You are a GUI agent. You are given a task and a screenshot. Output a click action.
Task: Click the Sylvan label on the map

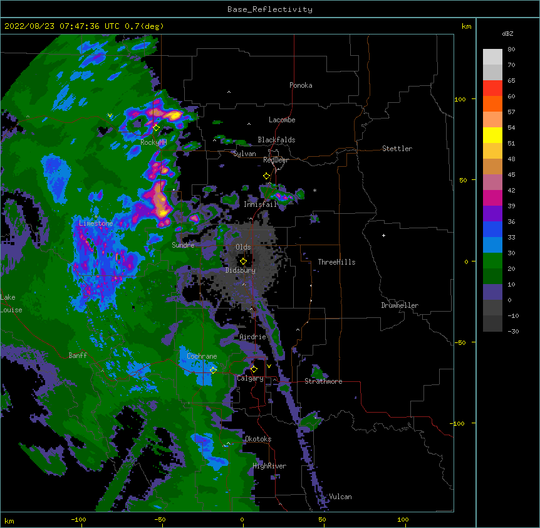coord(244,154)
